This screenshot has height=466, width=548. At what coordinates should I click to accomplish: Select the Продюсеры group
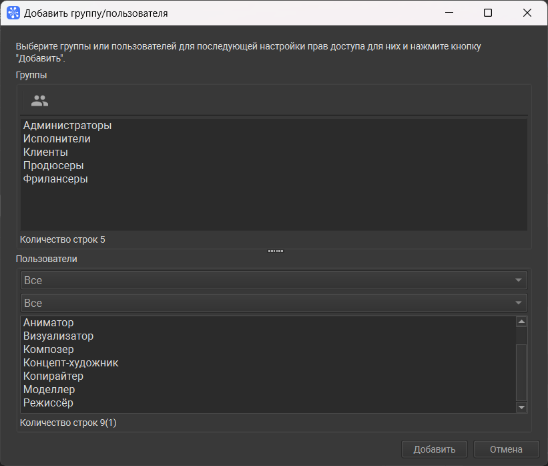pyautogui.click(x=274, y=165)
